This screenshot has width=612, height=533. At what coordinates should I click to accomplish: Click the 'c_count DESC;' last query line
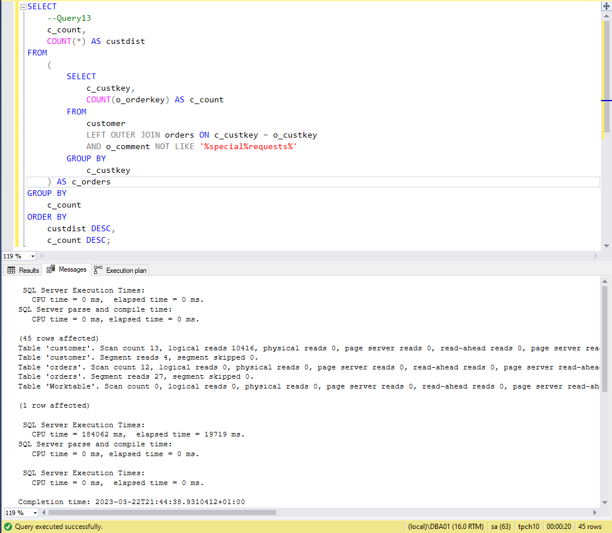[79, 240]
